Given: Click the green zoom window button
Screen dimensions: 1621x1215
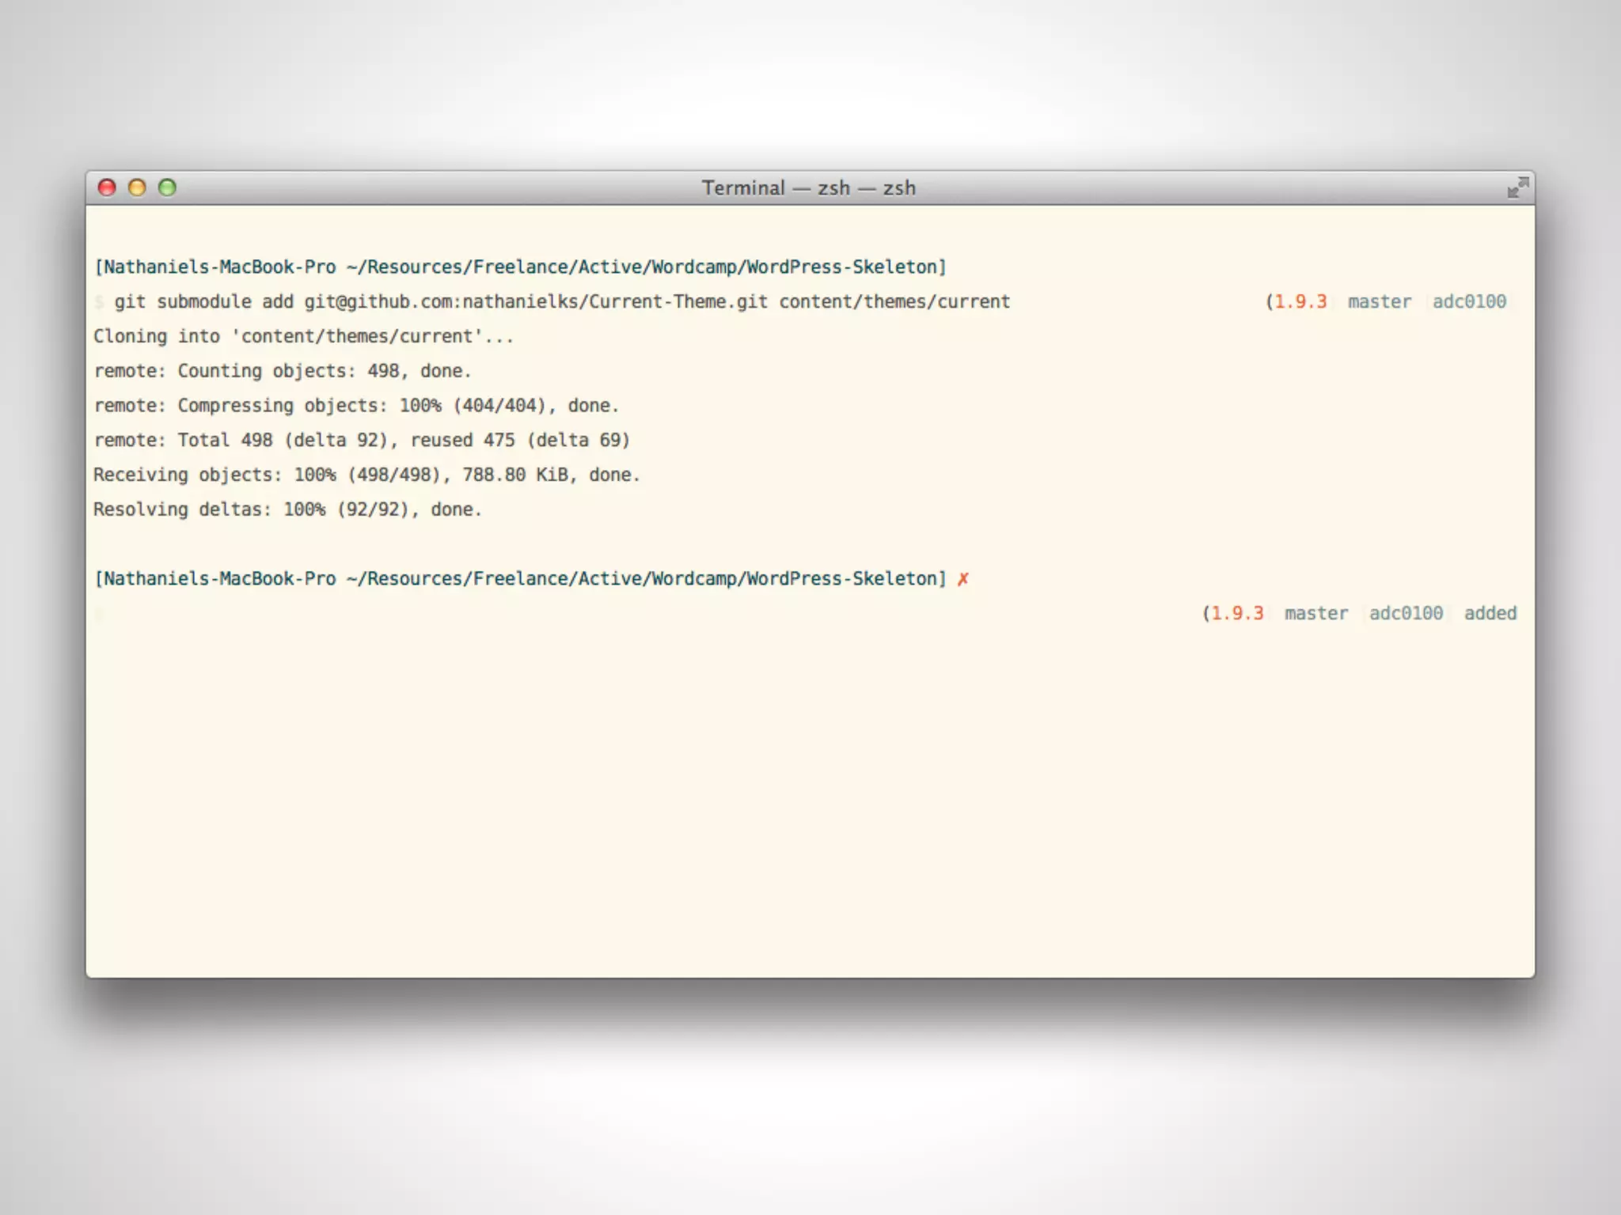Looking at the screenshot, I should pyautogui.click(x=167, y=187).
